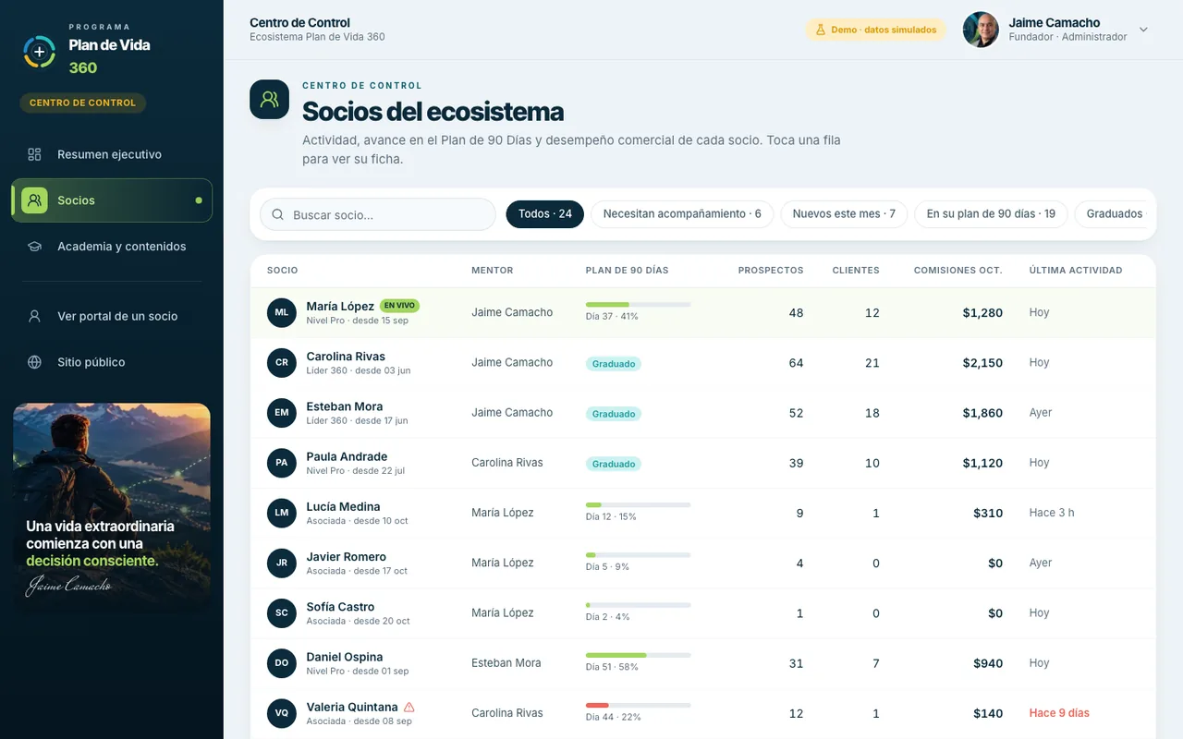Click the ML avatar for María López

point(282,313)
